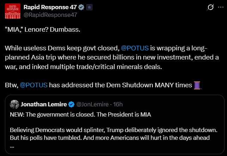Open the Grok explain-post icon

pos(210,7)
